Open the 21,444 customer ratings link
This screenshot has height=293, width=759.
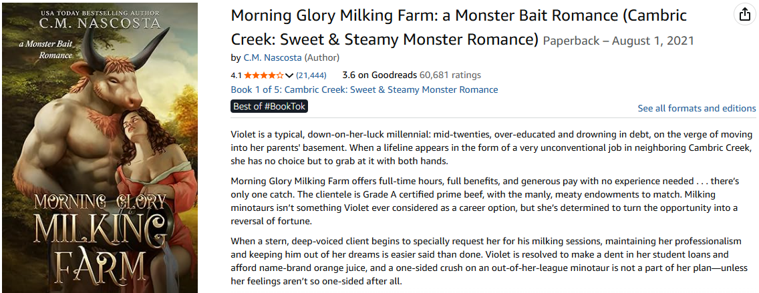311,75
